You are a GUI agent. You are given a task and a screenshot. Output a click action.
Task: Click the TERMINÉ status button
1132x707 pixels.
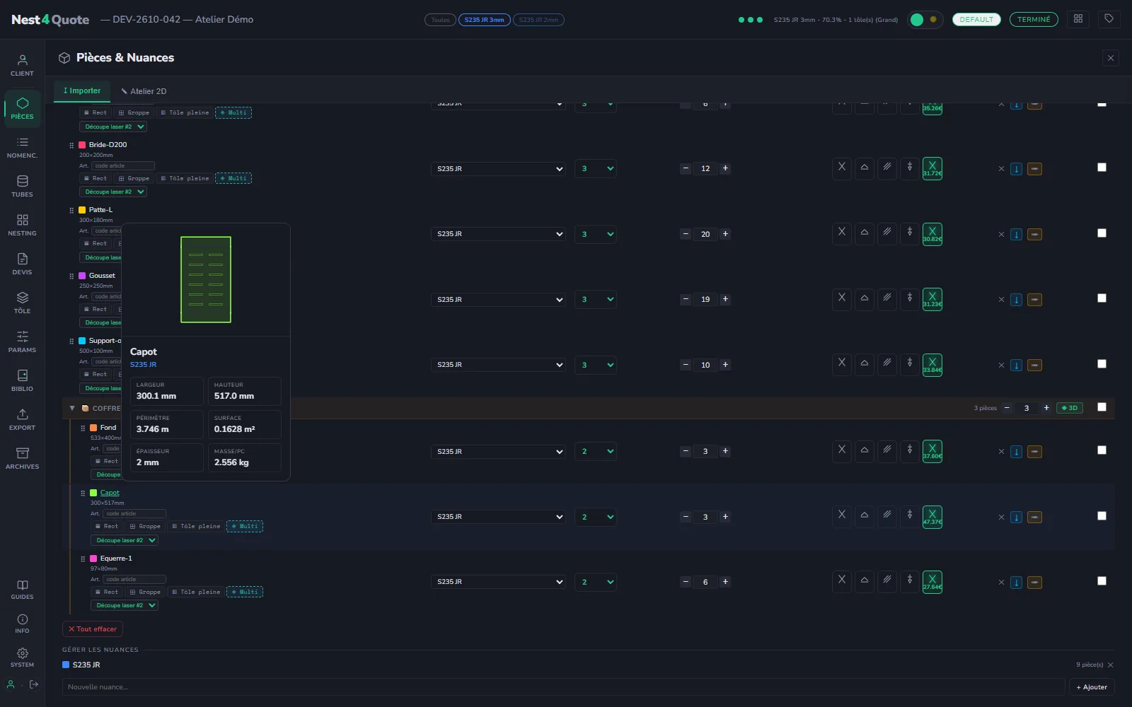click(x=1034, y=20)
